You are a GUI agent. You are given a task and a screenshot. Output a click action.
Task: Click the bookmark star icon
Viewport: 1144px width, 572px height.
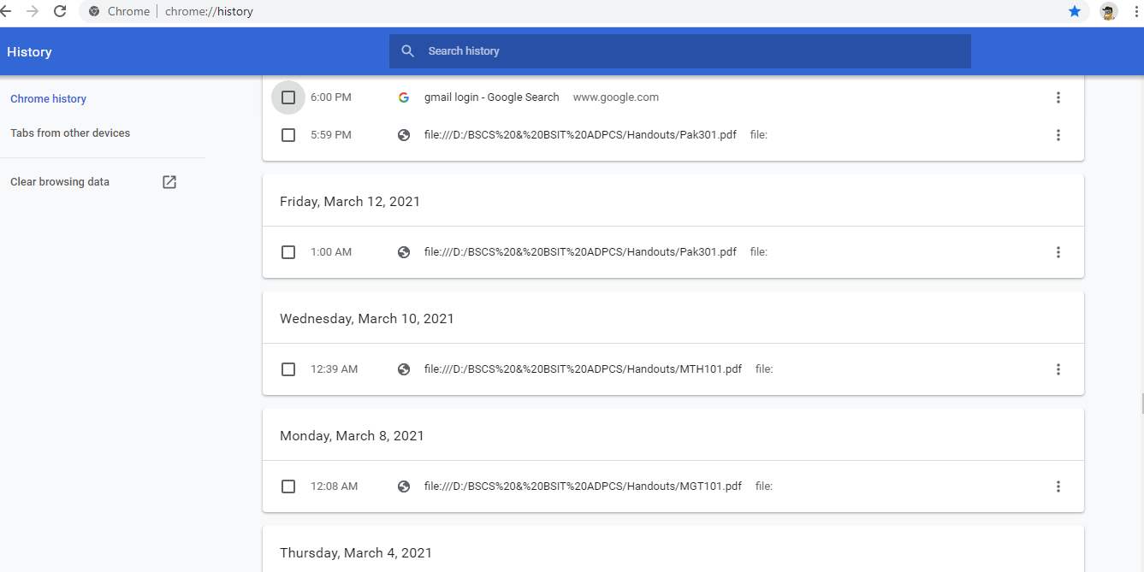[1075, 11]
